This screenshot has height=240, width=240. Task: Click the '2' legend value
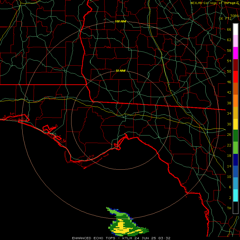230,198
